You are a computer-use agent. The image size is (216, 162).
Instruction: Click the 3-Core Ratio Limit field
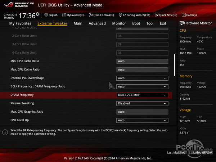coord(142,45)
